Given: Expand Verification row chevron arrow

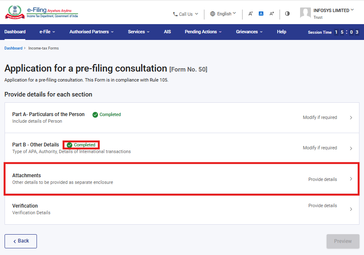Looking at the screenshot, I should click(351, 209).
